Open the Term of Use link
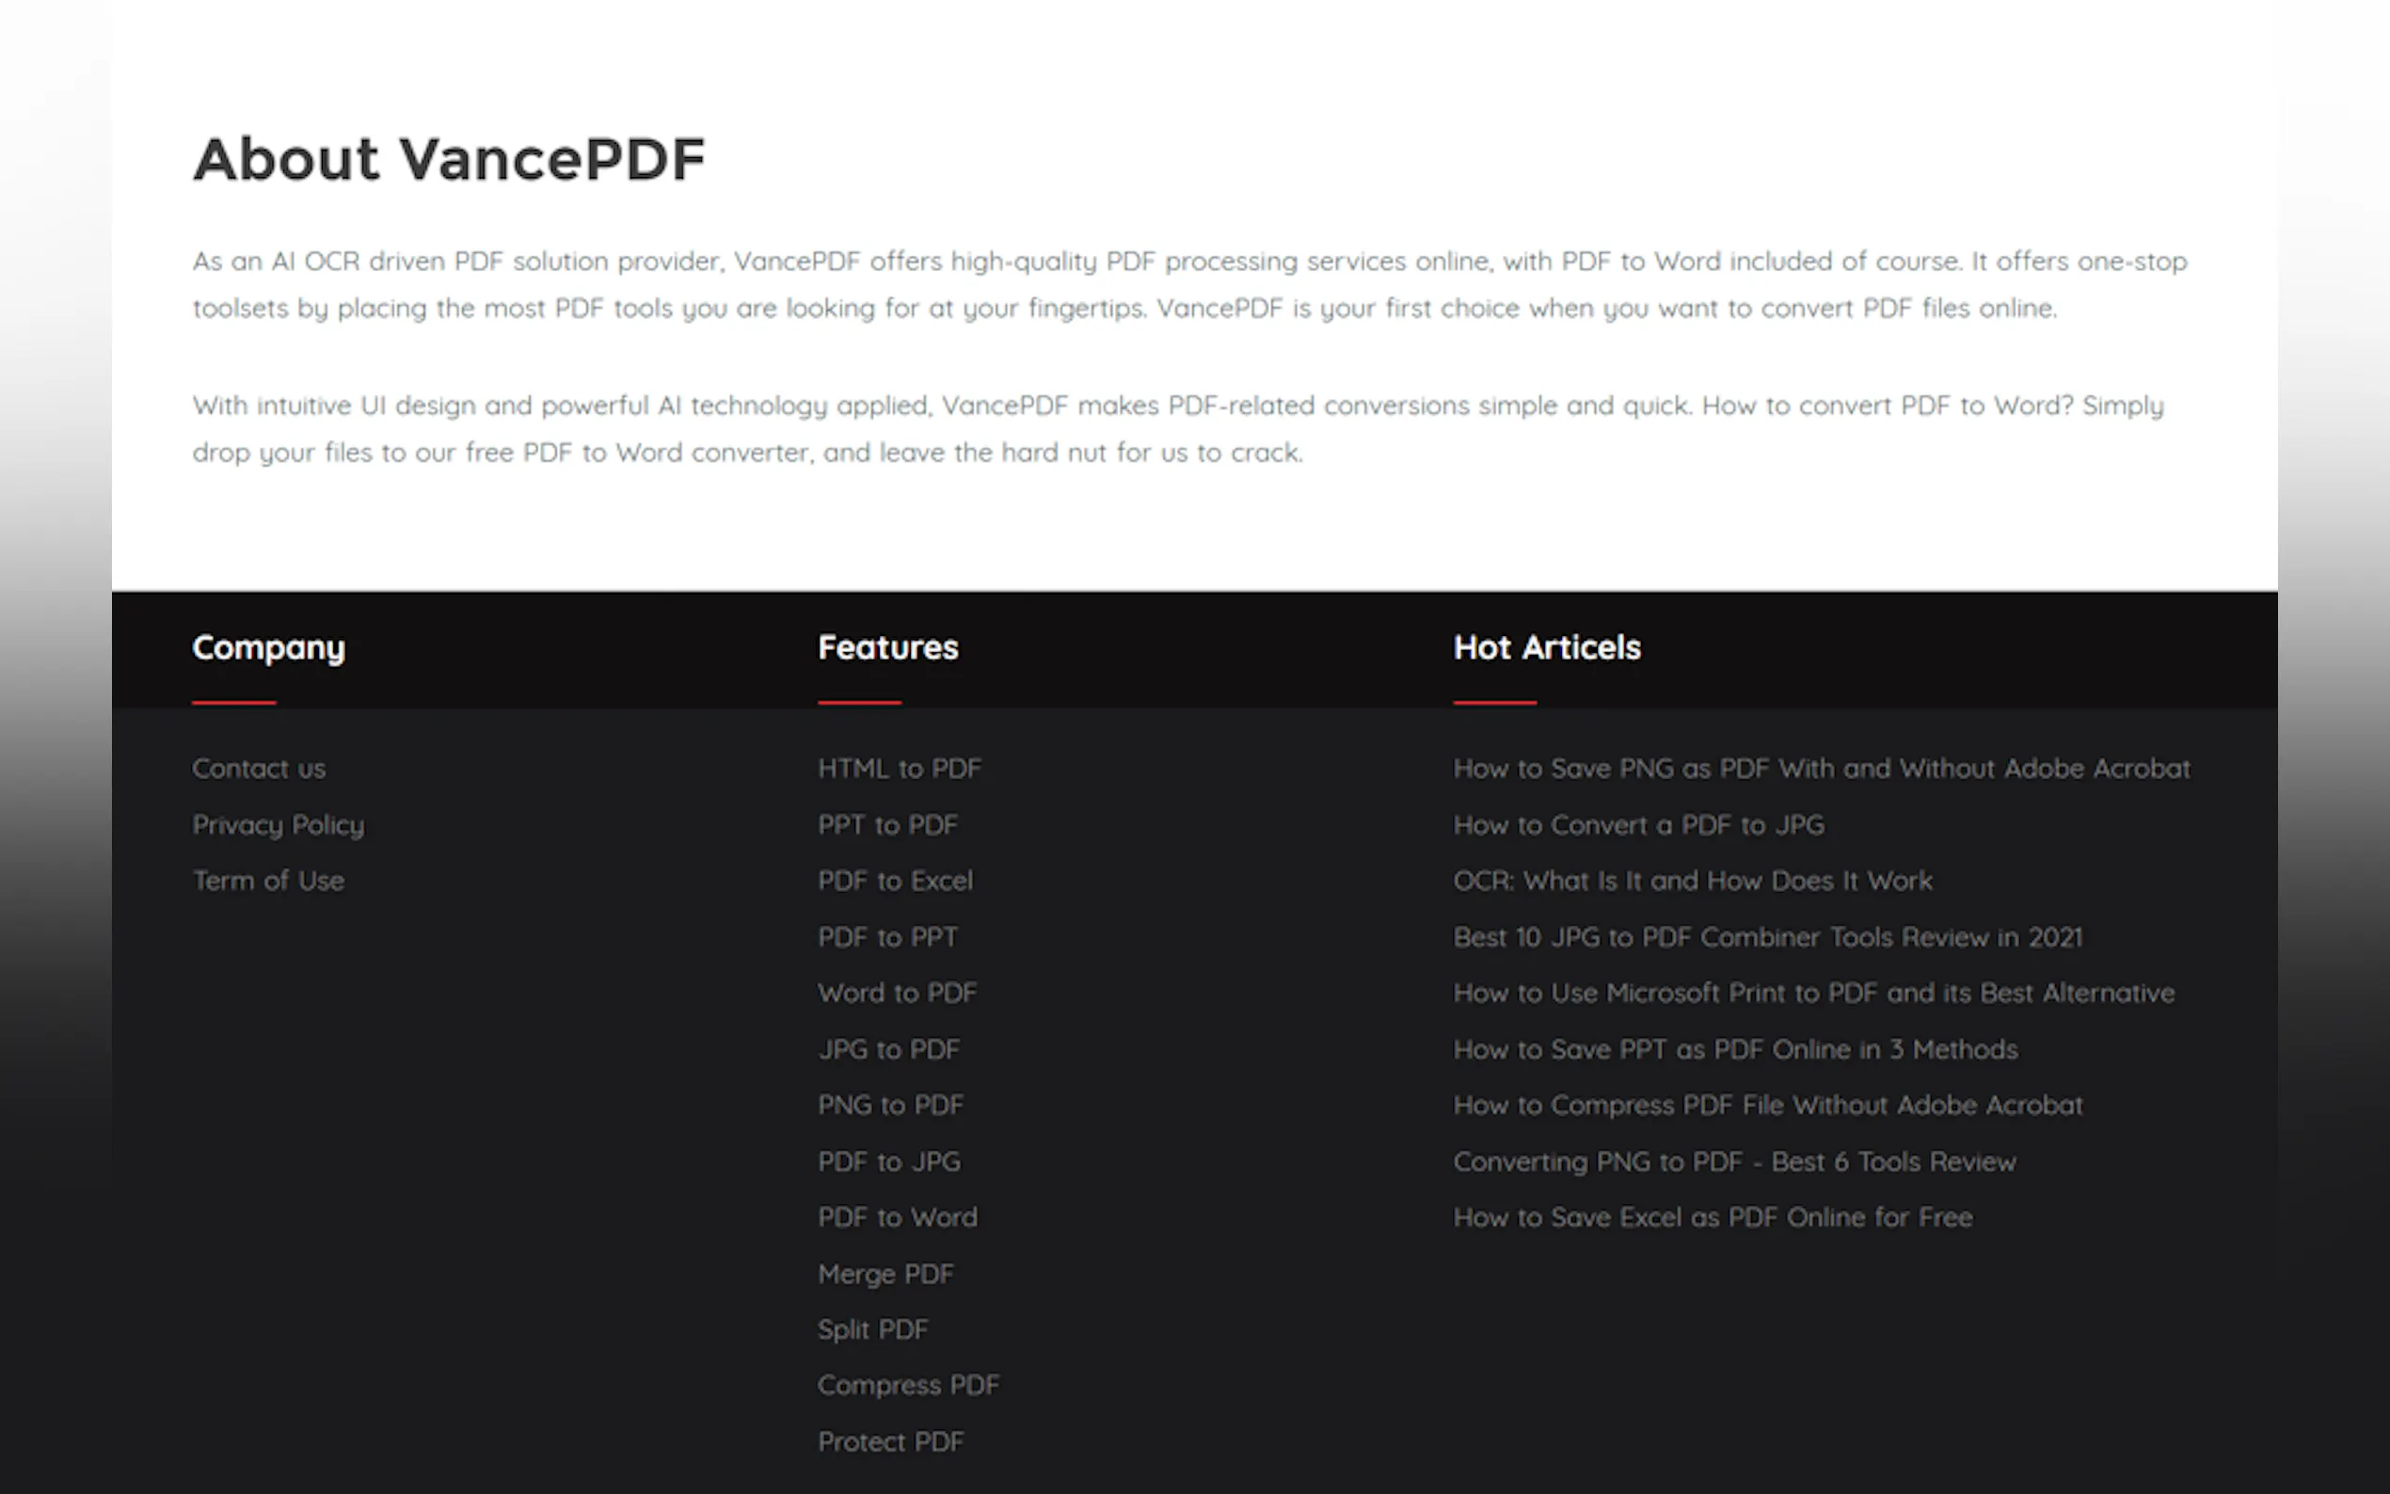Viewport: 2390px width, 1494px height. [x=268, y=881]
